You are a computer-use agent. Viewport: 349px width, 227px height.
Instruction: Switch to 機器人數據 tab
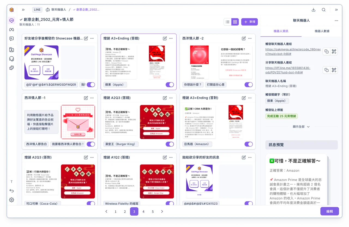click(x=322, y=31)
